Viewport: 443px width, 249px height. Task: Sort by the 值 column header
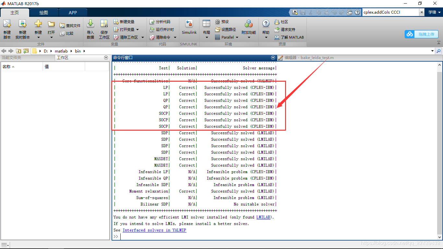point(64,67)
